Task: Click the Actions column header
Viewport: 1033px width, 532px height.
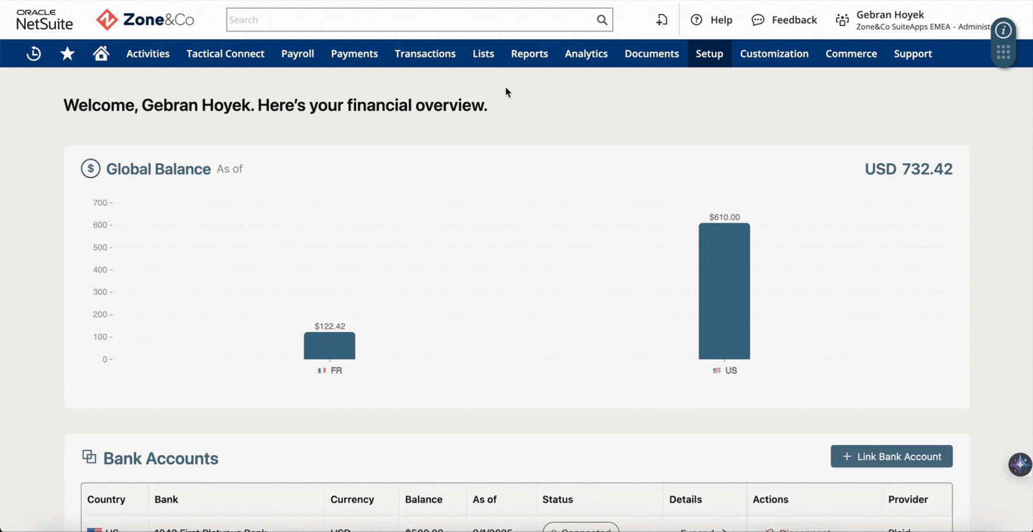Action: (770, 499)
